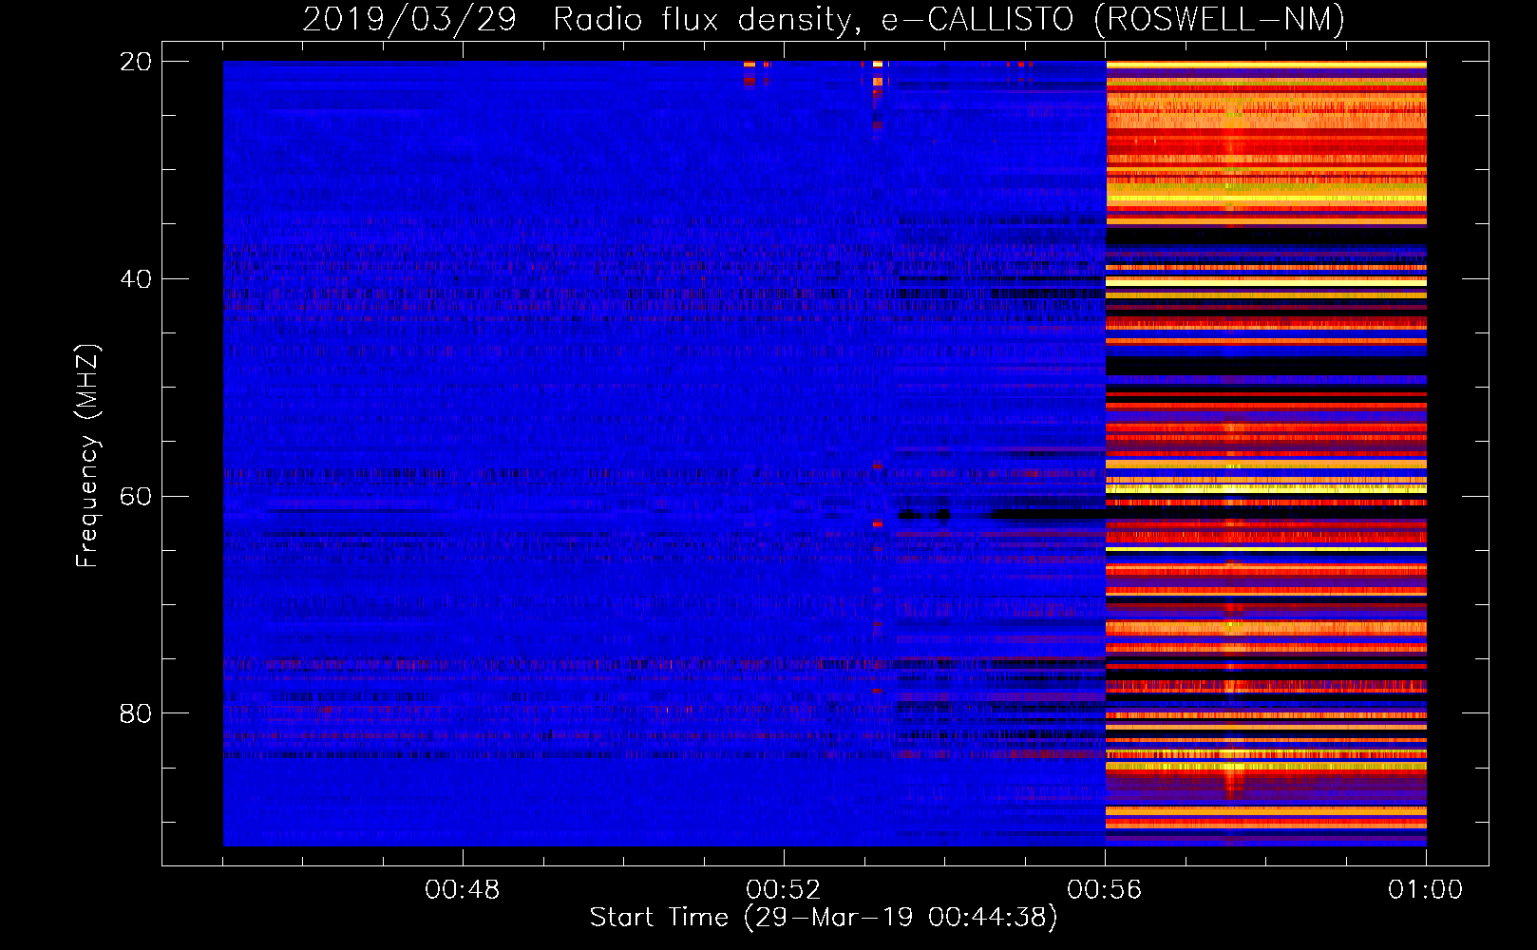The image size is (1537, 950).
Task: Click the 20 frequency axis label
Action: [136, 62]
